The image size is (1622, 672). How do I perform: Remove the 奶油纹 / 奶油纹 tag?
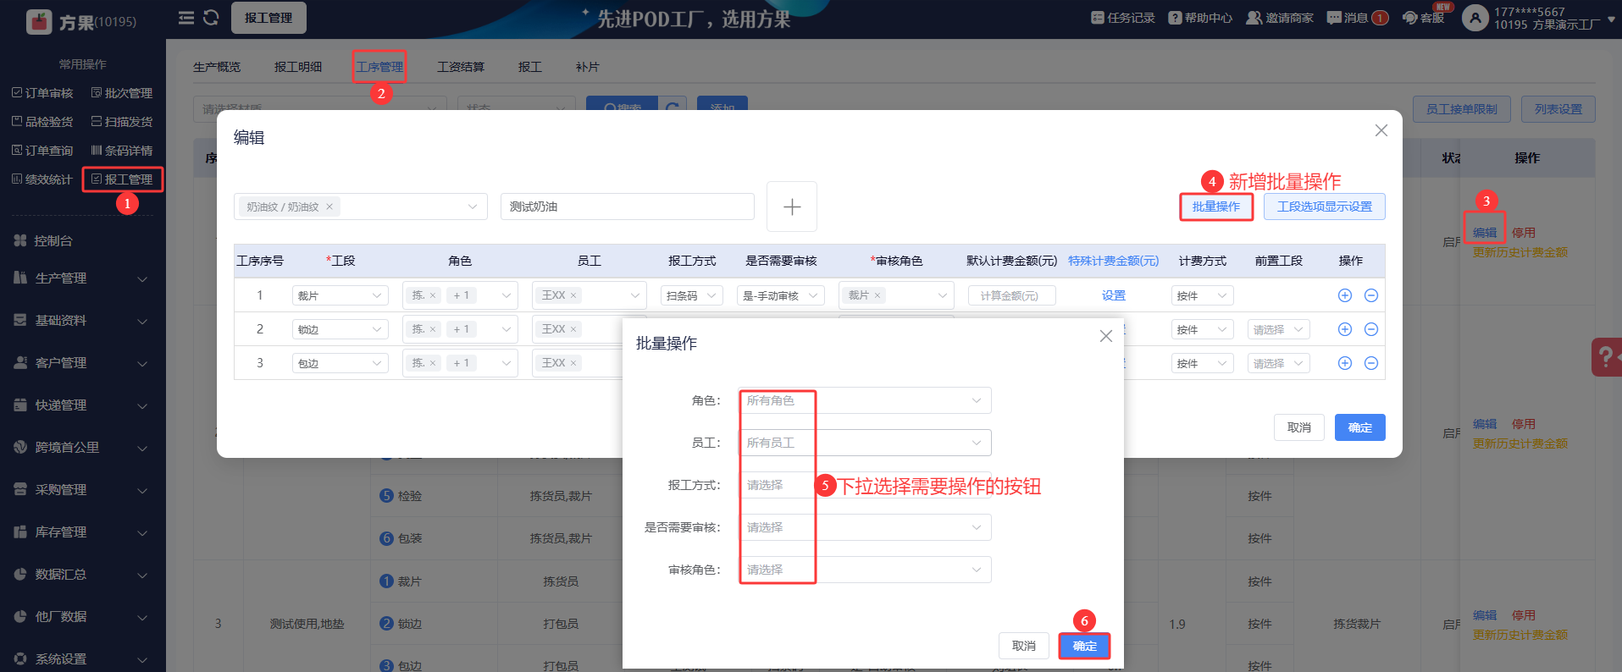pos(329,207)
